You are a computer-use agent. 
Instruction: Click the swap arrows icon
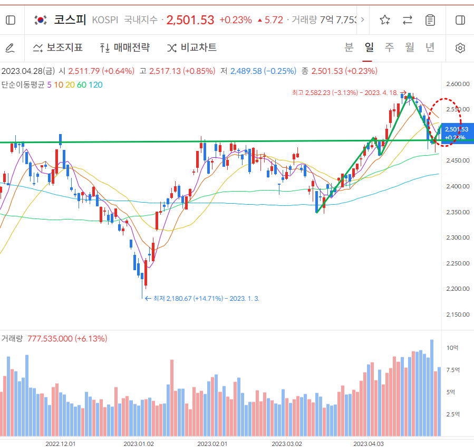tap(408, 20)
